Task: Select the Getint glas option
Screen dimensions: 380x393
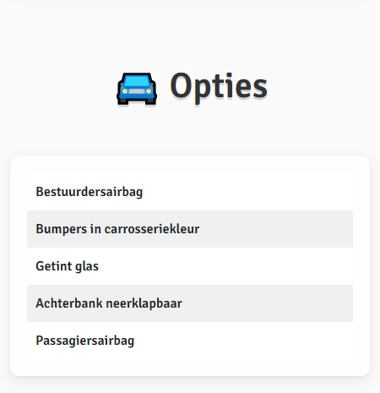Action: tap(190, 266)
